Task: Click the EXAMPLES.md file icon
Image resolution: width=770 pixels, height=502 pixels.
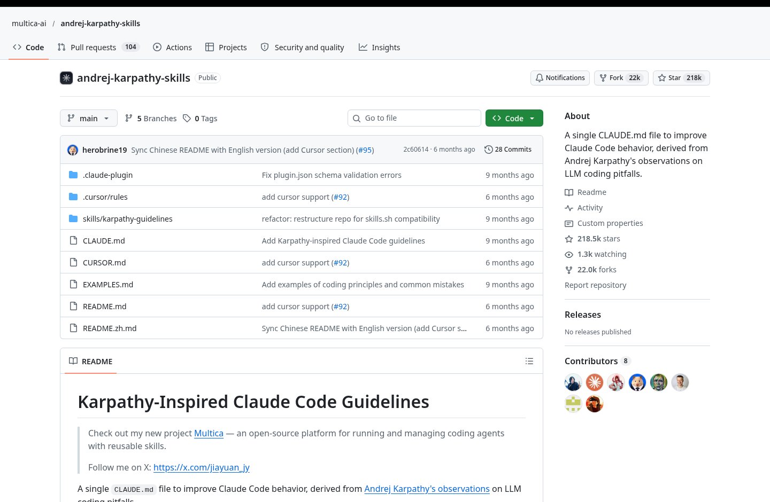Action: pos(73,284)
